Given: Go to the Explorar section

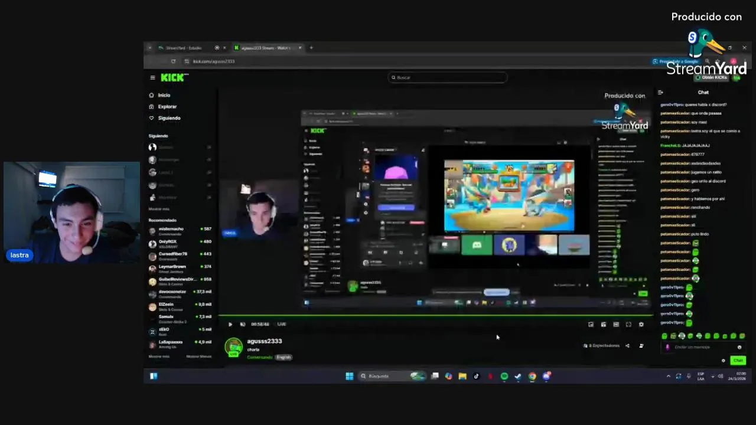Looking at the screenshot, I should click(x=162, y=107).
